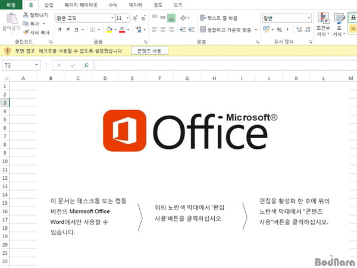Select column D header

(105, 79)
